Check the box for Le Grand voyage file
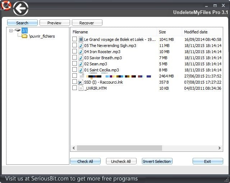Viewport: 230px width, 183px height. pyautogui.click(x=74, y=39)
